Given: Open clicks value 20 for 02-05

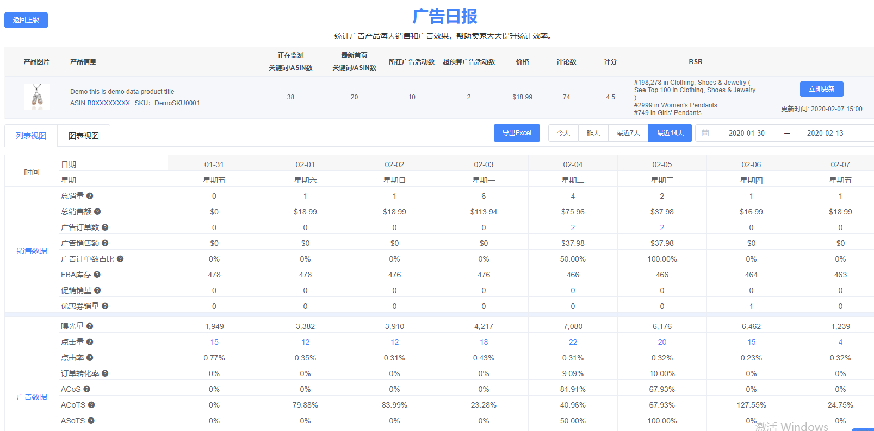Looking at the screenshot, I should click(x=662, y=342).
